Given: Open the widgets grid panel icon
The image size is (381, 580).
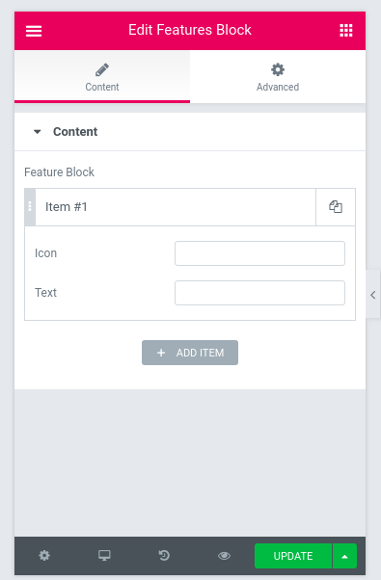Looking at the screenshot, I should (x=346, y=30).
